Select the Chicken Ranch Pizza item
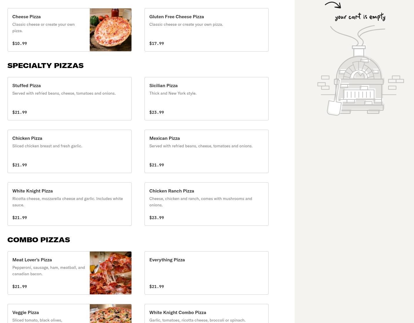Screen dimensions: 414x323 click(x=206, y=204)
